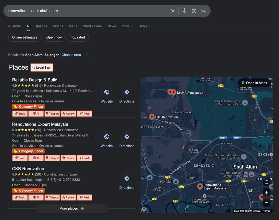Click the AEON Mall shopping marker
Screen dimensions: 279x220
(x=176, y=181)
